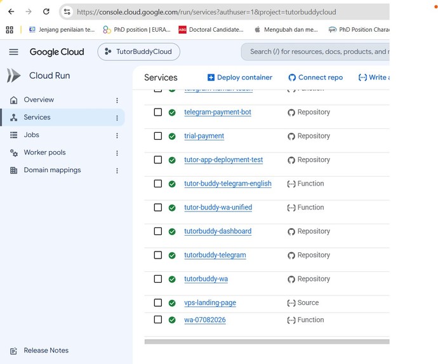Viewport: 438px width, 364px height.
Task: Open wa-07082026 service link
Action: point(205,320)
